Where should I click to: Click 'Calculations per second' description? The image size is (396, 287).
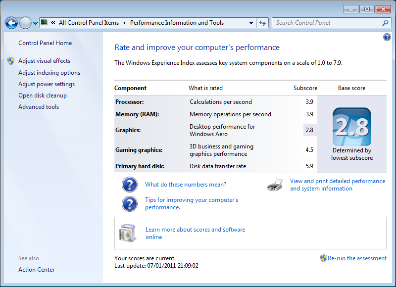pos(221,102)
